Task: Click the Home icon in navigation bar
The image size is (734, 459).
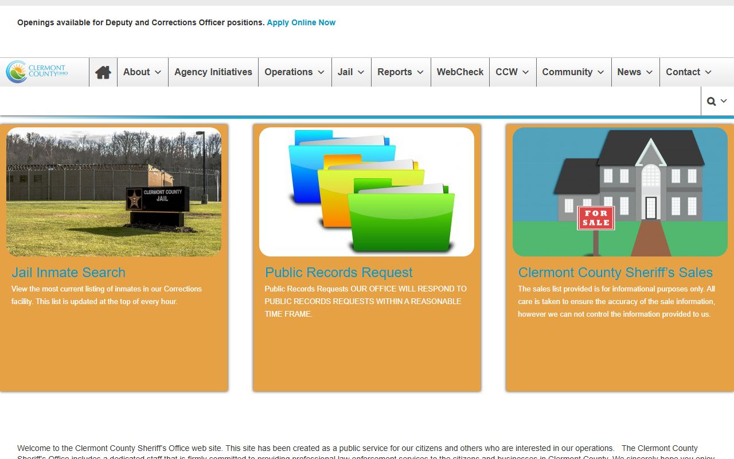Action: tap(103, 72)
